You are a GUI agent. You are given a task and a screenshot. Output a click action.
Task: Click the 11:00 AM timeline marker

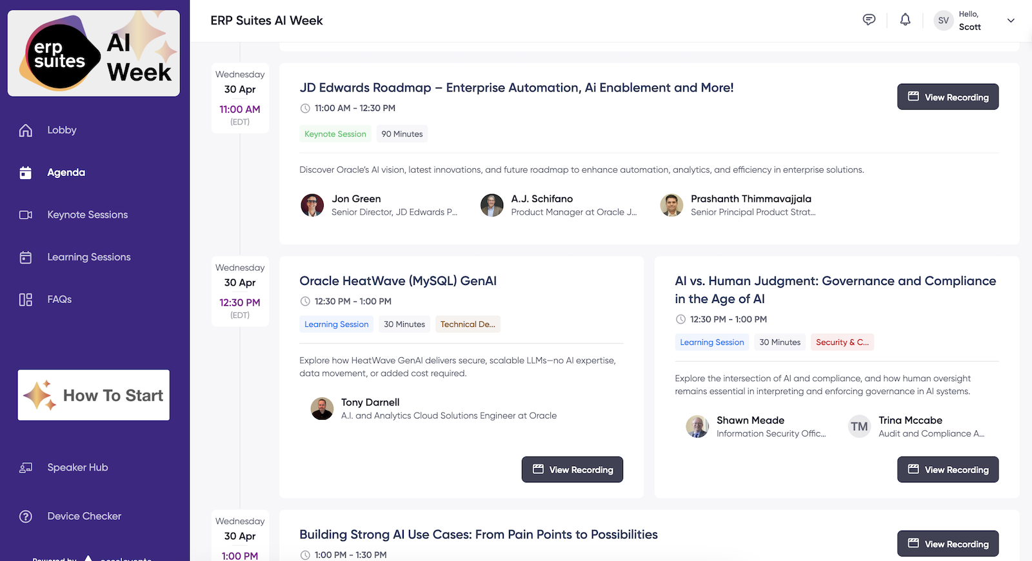pos(240,98)
